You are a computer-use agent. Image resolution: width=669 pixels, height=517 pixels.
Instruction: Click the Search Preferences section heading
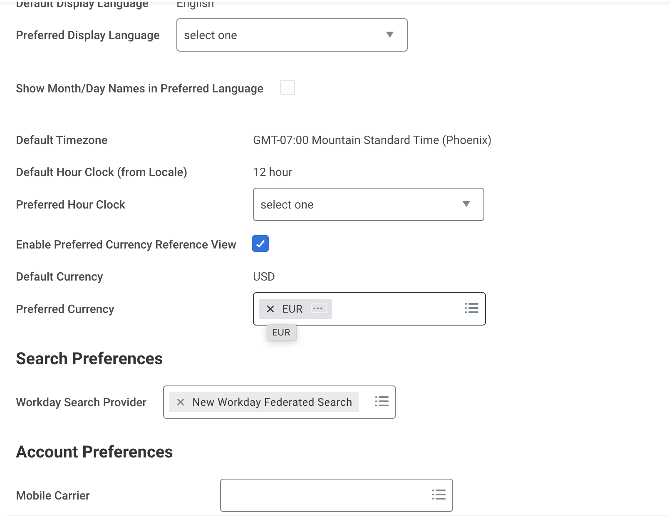click(89, 359)
